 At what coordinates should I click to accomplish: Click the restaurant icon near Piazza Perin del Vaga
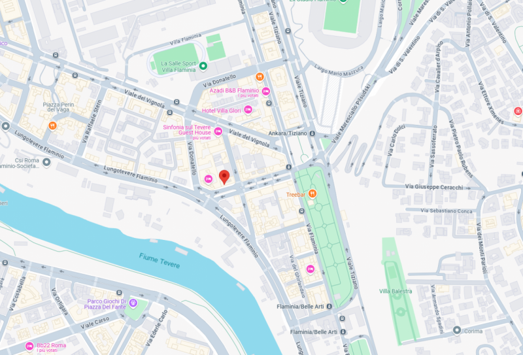pos(52,126)
